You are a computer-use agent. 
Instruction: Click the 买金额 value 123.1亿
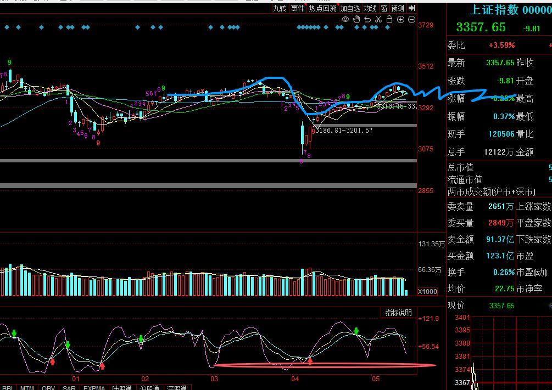(501, 256)
